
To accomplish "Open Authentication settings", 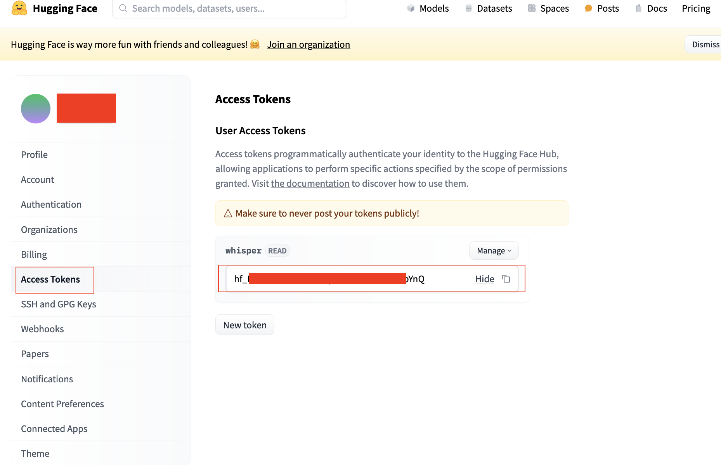I will click(101, 204).
